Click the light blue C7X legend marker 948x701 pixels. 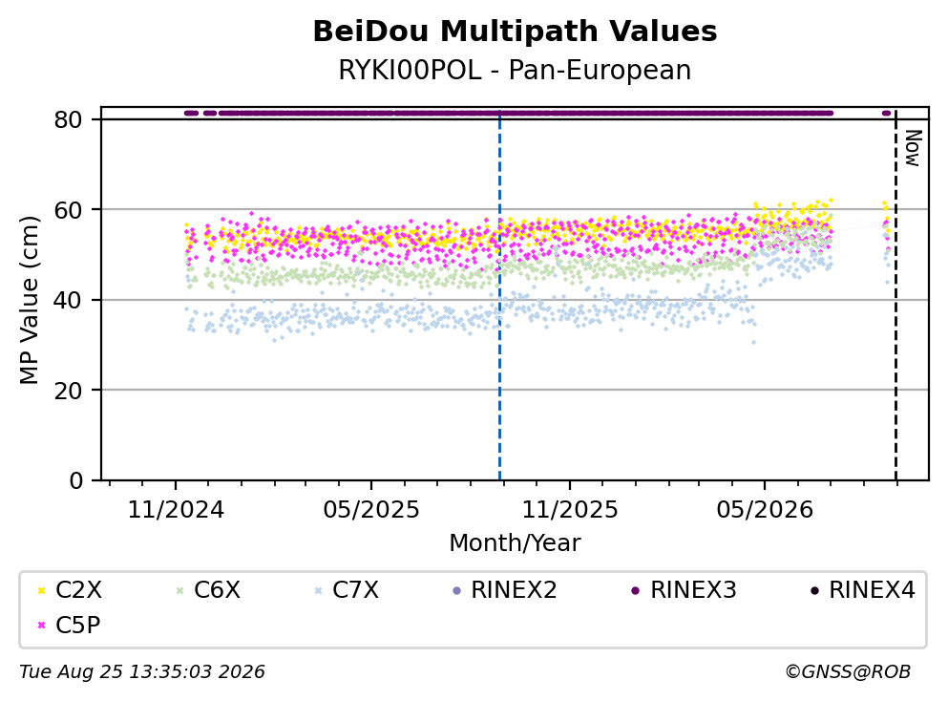[318, 590]
